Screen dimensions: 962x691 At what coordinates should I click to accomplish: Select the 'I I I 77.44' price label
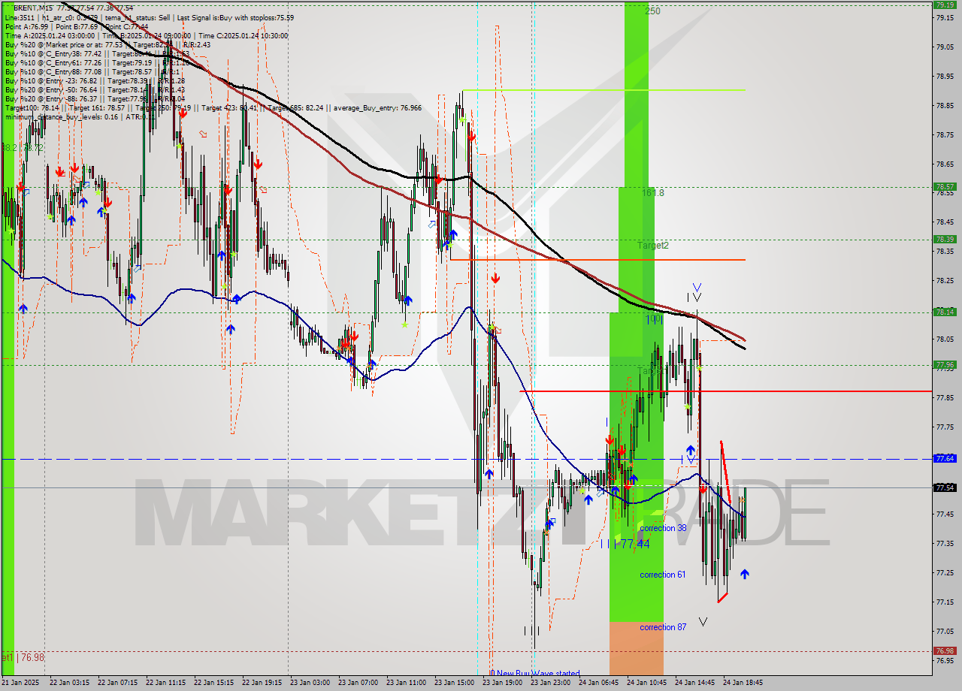tap(625, 543)
